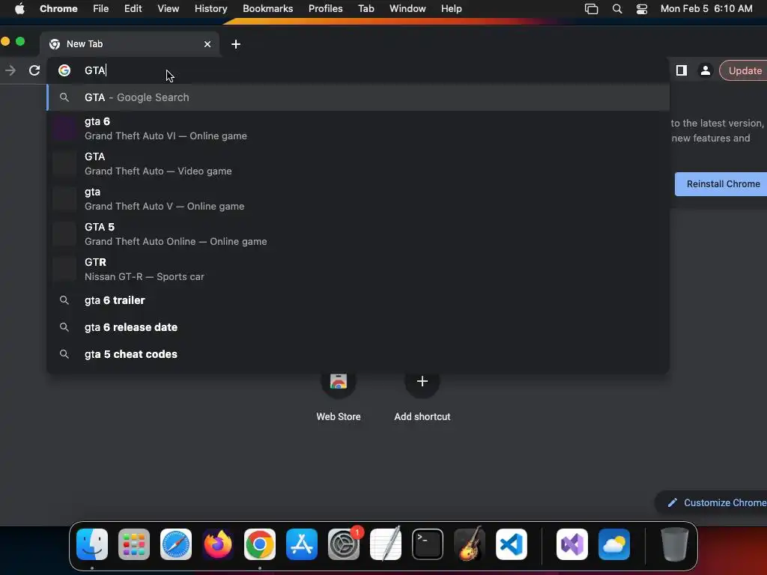Choose 'GTA' Grand Theft Auto Video game suggestion
Viewport: 767px width, 575px height.
[358, 164]
